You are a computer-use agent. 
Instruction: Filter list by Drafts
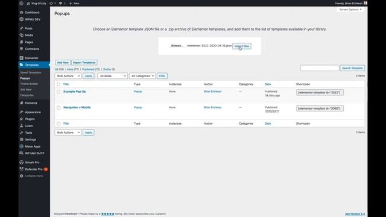(x=109, y=69)
